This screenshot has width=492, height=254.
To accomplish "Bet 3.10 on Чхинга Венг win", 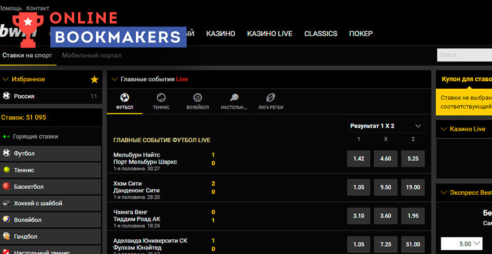I will (x=359, y=216).
